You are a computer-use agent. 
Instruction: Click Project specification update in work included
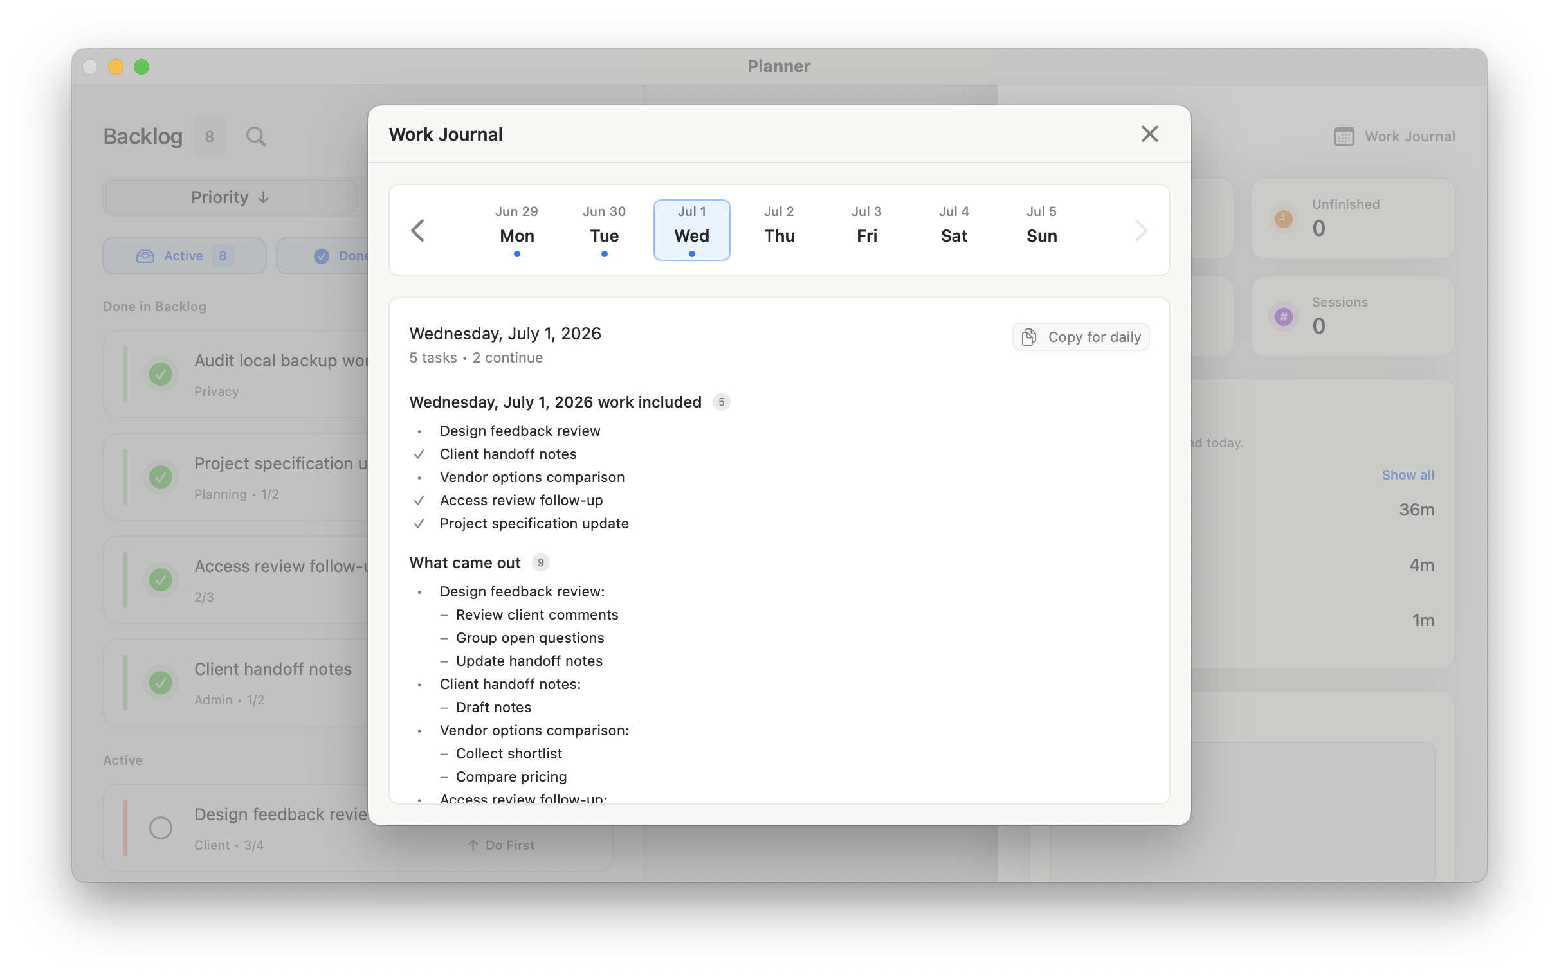click(534, 523)
